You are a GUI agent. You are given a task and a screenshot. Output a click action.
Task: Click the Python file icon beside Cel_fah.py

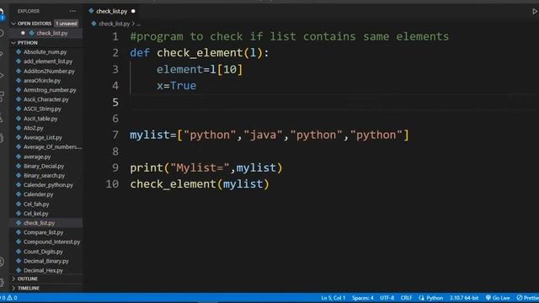[19, 204]
